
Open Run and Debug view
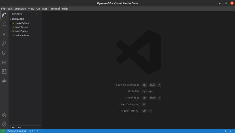[x=4, y=43]
